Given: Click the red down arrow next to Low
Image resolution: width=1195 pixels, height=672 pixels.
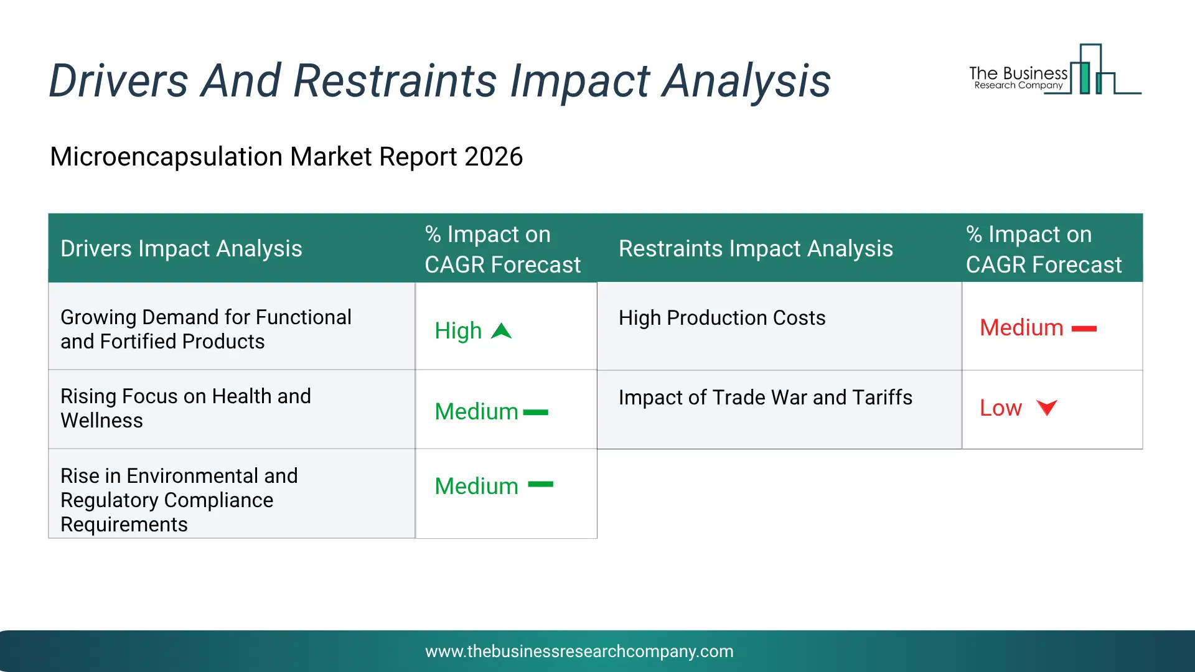Looking at the screenshot, I should [x=1047, y=408].
